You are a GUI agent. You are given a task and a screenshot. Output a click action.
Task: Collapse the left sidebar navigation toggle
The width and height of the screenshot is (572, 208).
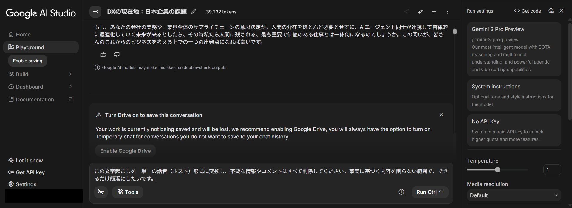point(95,12)
